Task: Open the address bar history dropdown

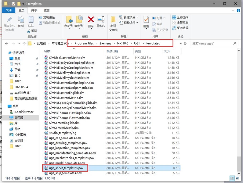Action: [181, 44]
